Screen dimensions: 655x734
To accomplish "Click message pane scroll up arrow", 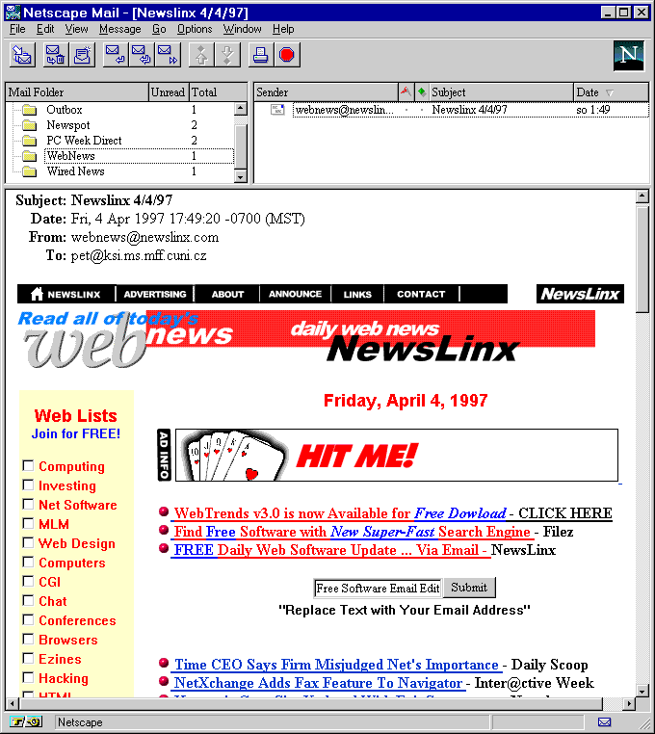I will [x=642, y=197].
